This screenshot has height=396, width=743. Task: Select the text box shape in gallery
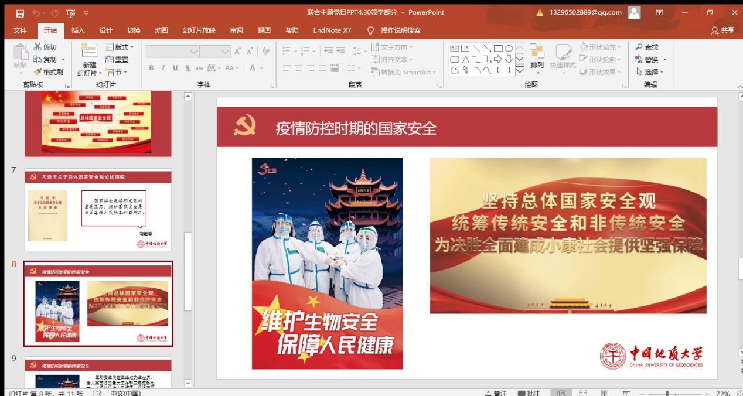pyautogui.click(x=455, y=48)
